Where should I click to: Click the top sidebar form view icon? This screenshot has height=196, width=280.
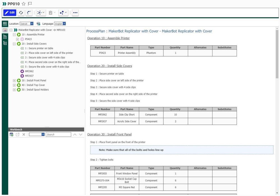point(5,24)
